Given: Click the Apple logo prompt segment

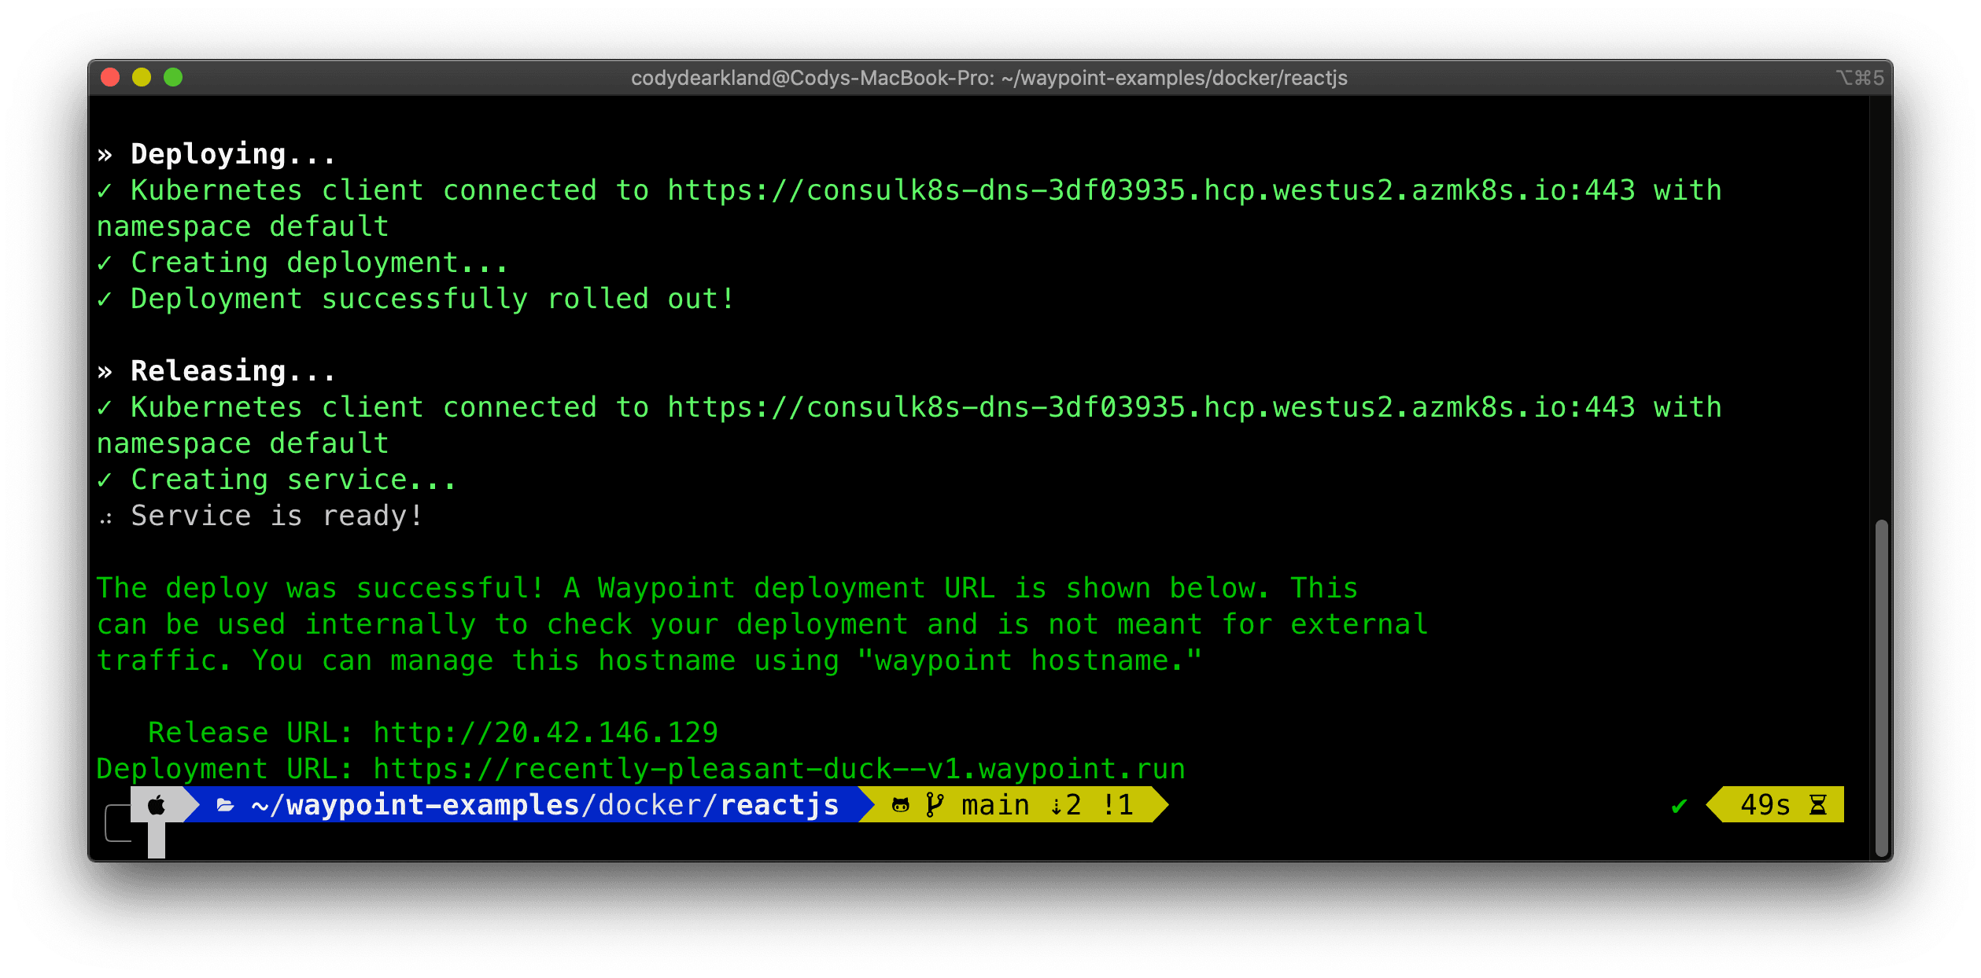Looking at the screenshot, I should click(x=157, y=805).
